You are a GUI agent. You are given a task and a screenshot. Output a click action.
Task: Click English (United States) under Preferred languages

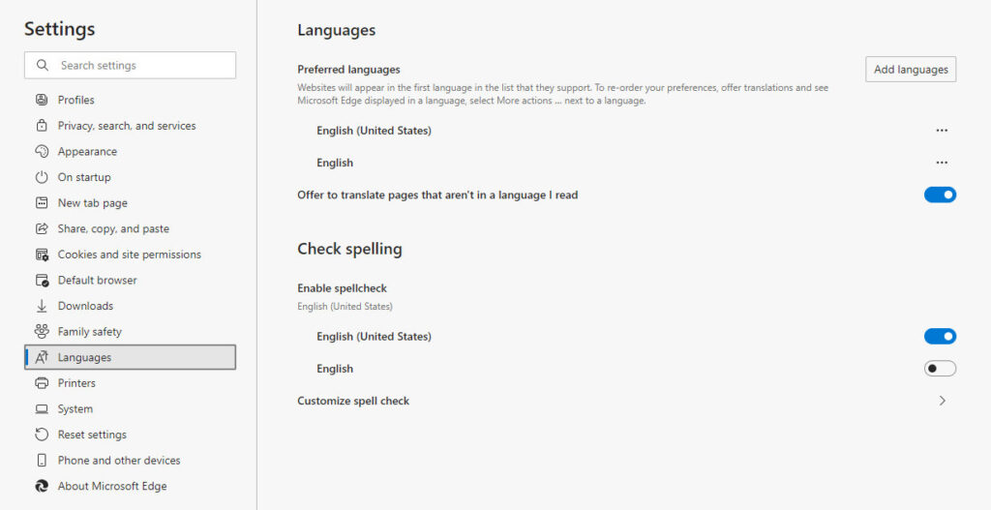(x=375, y=131)
